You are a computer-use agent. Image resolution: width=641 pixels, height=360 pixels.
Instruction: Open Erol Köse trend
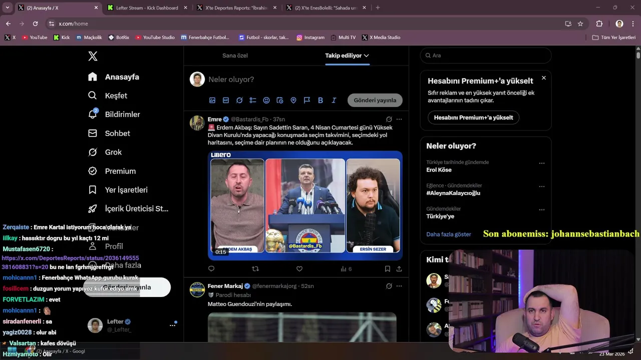point(439,170)
